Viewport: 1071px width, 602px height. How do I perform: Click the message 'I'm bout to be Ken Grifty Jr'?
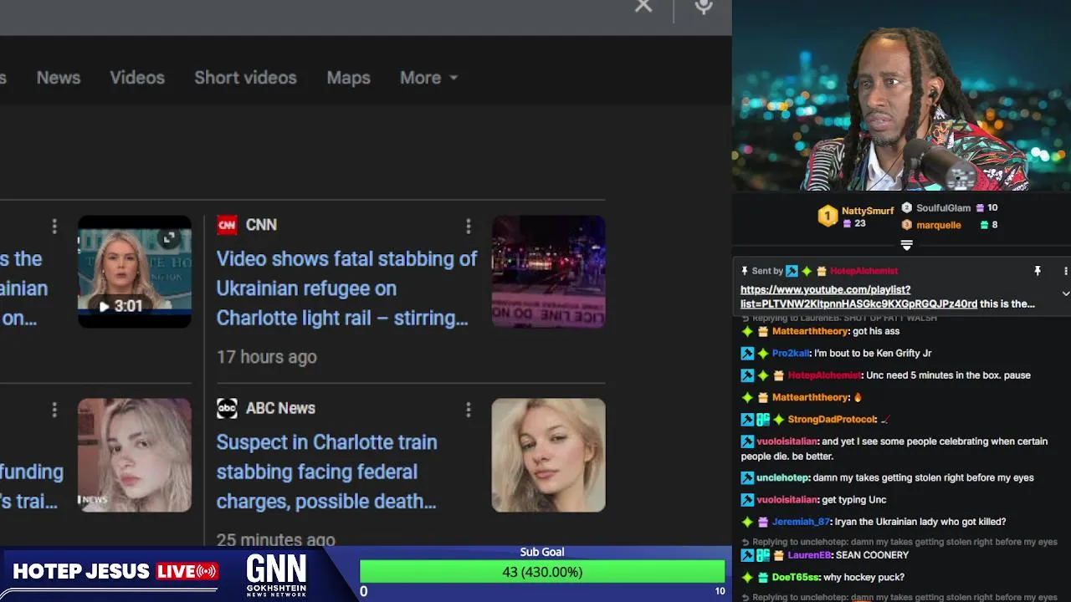pyautogui.click(x=873, y=354)
